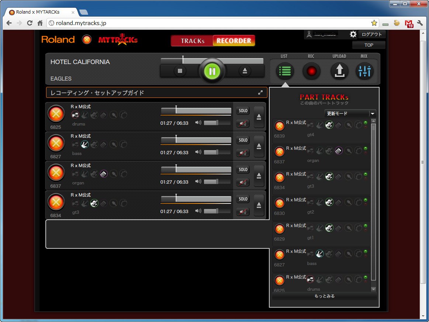The height and width of the screenshot is (322, 429).
Task: Click the organ track position bar
Action: tap(196, 169)
